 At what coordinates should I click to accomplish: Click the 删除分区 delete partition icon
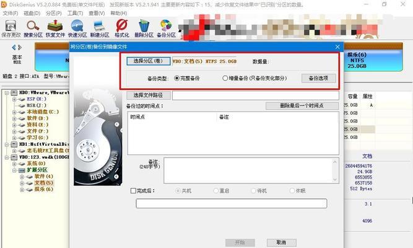coord(144,29)
